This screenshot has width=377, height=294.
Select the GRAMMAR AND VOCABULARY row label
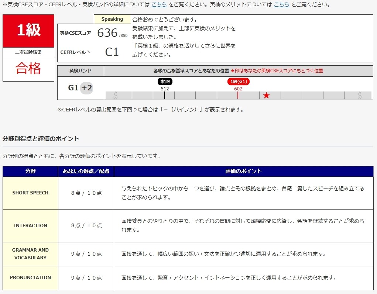click(x=30, y=254)
